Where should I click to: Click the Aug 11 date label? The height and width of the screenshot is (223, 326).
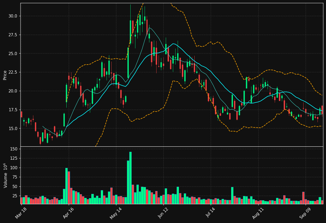[258, 213]
